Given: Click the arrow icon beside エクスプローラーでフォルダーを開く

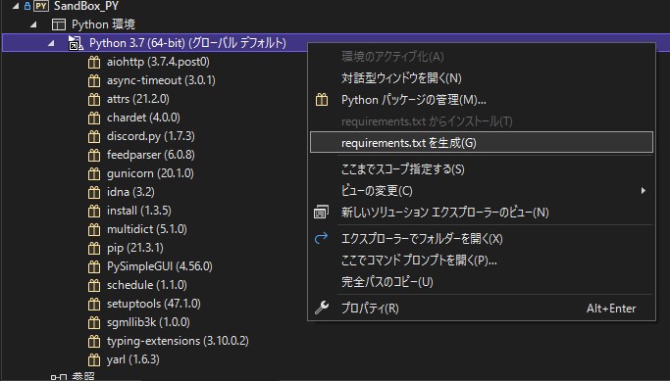Looking at the screenshot, I should (322, 238).
